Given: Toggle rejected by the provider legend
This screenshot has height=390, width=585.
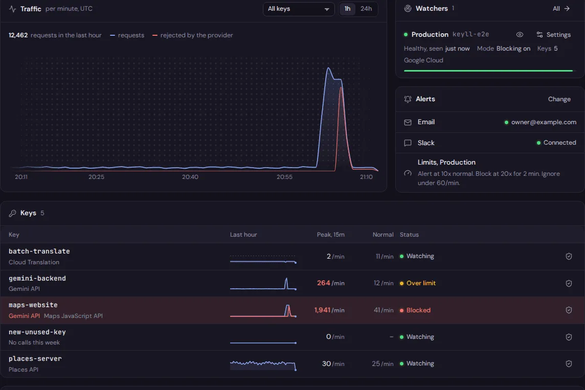Looking at the screenshot, I should [x=192, y=35].
